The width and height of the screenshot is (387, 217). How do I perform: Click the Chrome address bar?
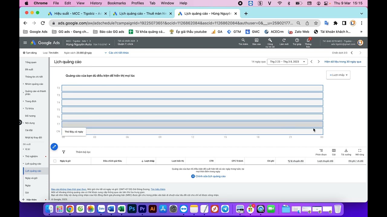[175, 23]
